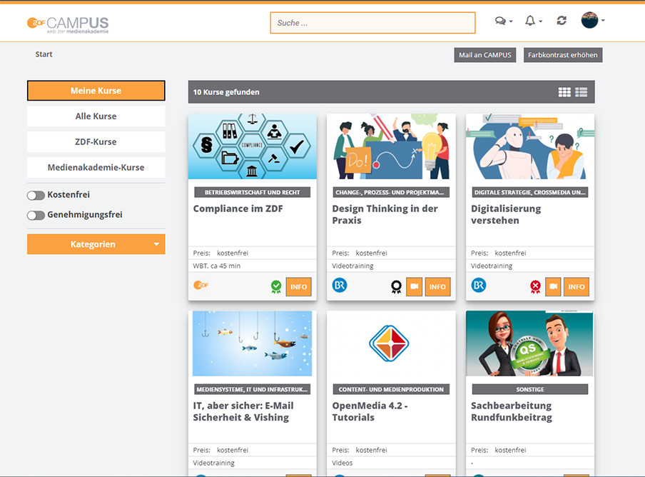Click Content- und Medienproduktion tag
The image size is (645, 477).
(391, 389)
